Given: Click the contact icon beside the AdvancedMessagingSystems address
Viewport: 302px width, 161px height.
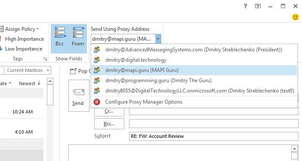Looking at the screenshot, I should point(97,49).
